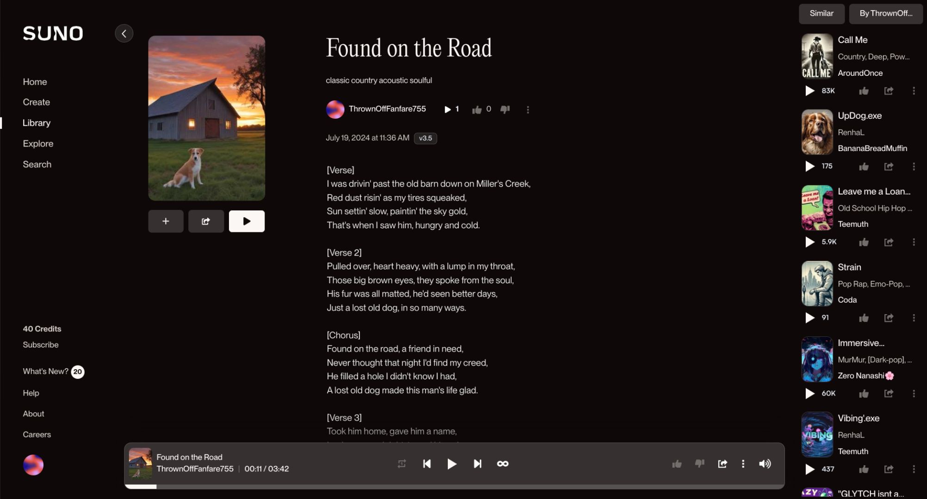927x499 pixels.
Task: Play the Immersive track
Action: (x=810, y=394)
